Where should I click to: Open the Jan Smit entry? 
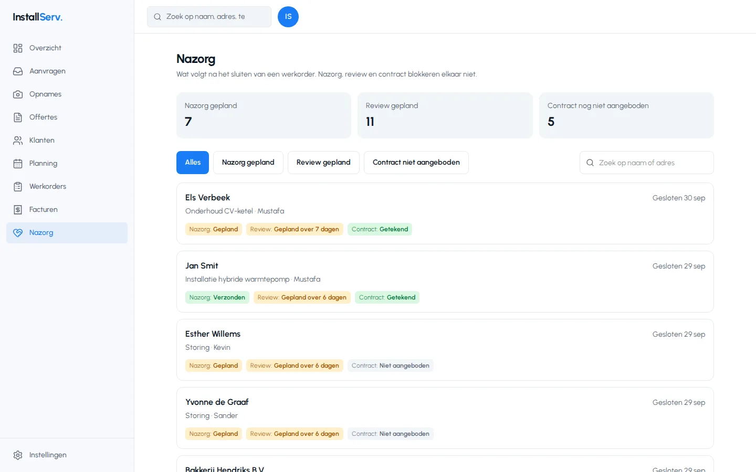[445, 282]
